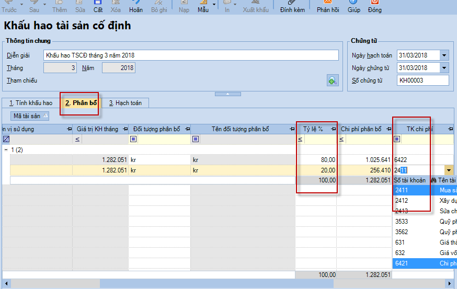Click the 20,00 percentage cell
The width and height of the screenshot is (457, 289).
[x=316, y=170]
